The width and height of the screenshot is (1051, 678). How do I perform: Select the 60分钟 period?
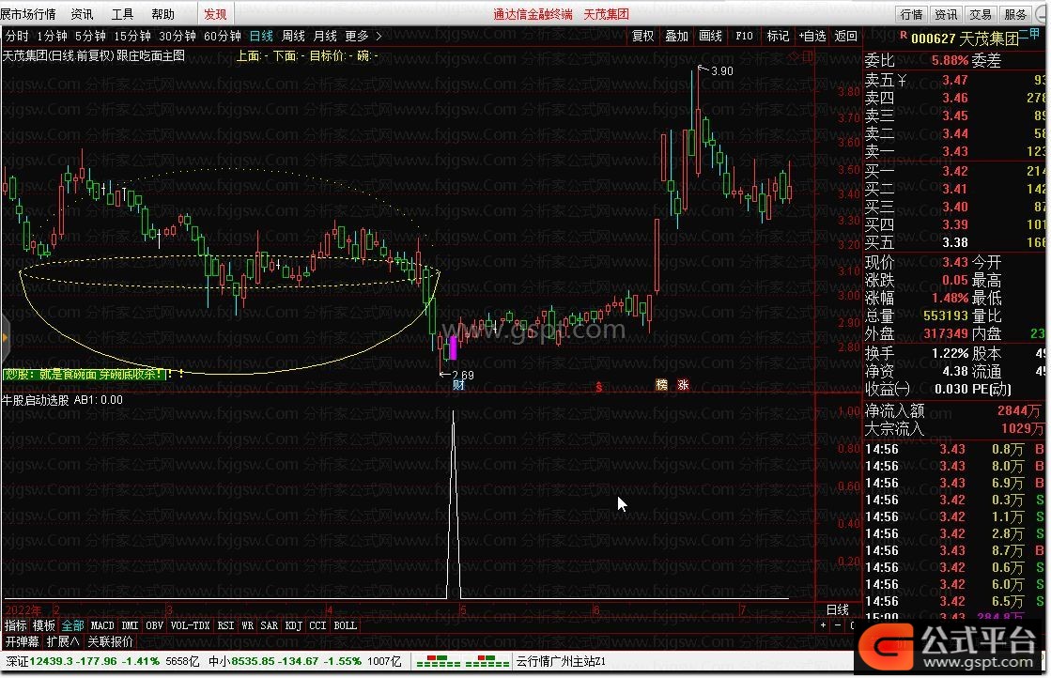222,37
